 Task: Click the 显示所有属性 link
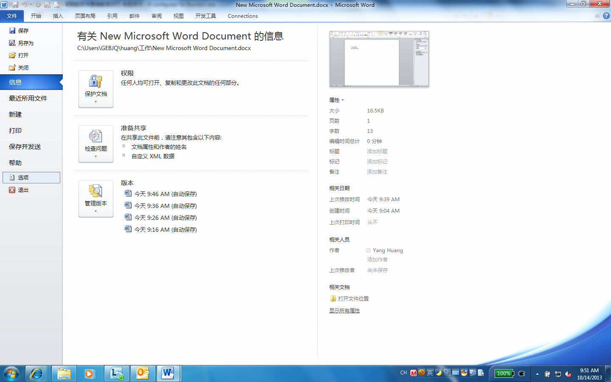[345, 311]
